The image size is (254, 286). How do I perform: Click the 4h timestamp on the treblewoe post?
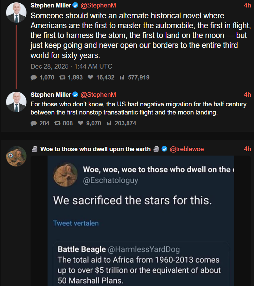coord(247,149)
